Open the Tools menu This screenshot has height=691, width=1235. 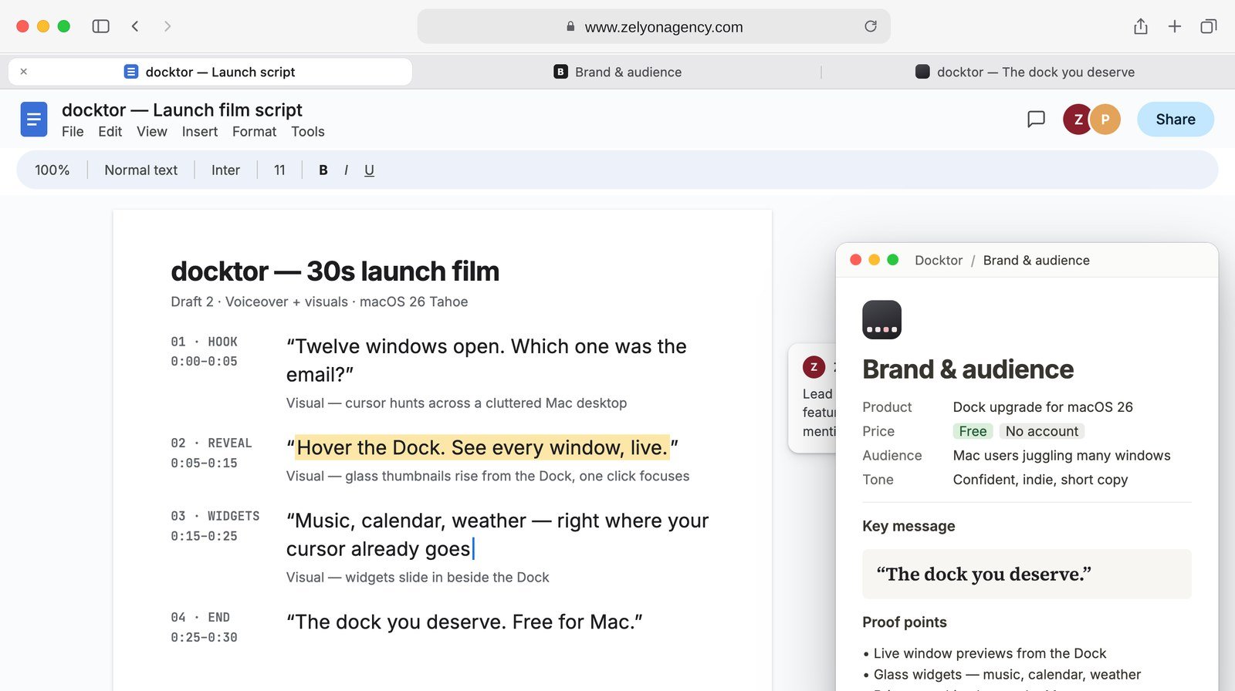pos(308,132)
